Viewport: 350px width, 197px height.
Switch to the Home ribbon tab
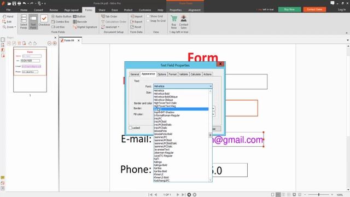coord(24,10)
